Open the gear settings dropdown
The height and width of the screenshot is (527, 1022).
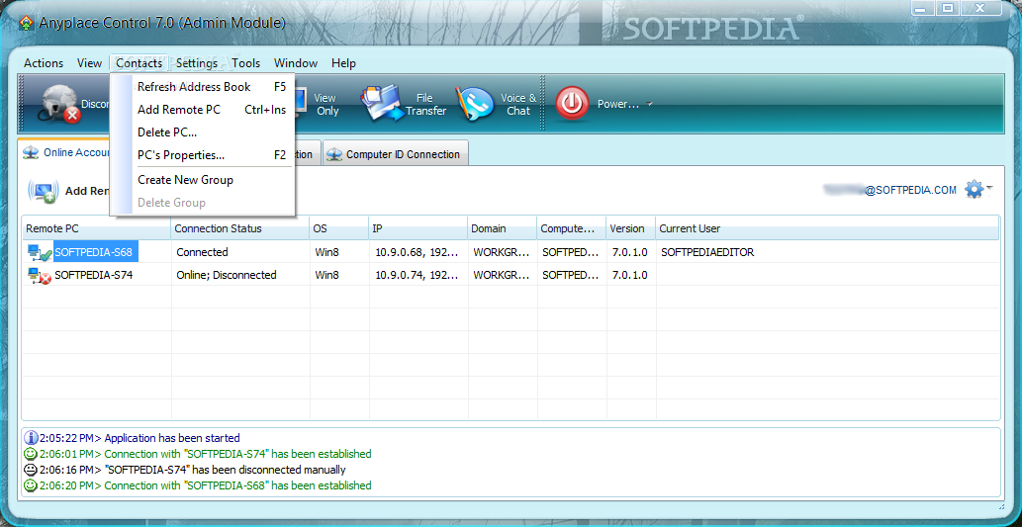978,190
